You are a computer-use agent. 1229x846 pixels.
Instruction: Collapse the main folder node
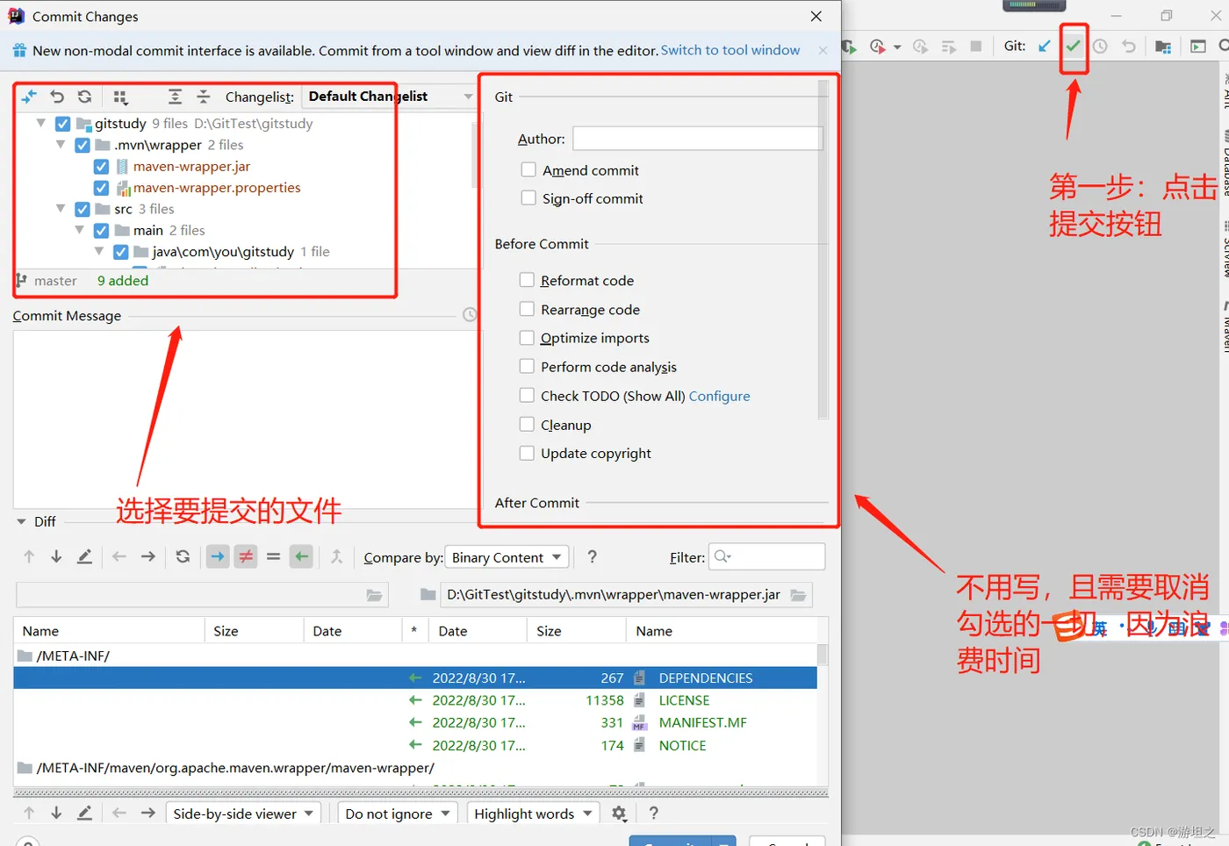(80, 230)
